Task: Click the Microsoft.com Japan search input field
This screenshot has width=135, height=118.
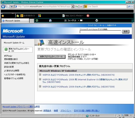Action: click(100, 32)
